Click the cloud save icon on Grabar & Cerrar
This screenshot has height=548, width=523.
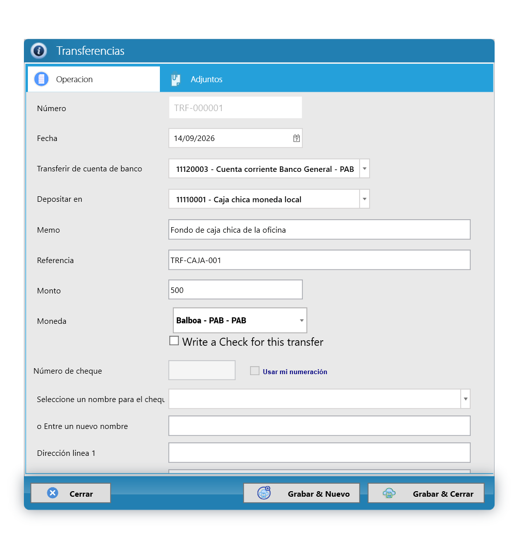click(389, 493)
